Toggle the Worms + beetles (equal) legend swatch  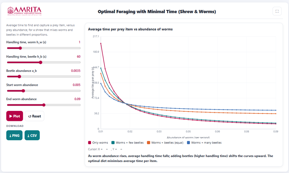(x=149, y=143)
